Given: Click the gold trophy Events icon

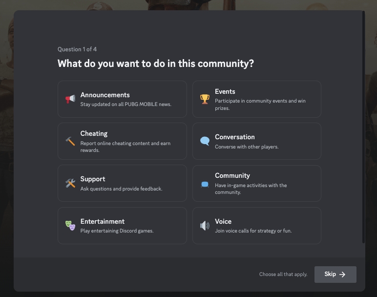Looking at the screenshot, I should 205,99.
